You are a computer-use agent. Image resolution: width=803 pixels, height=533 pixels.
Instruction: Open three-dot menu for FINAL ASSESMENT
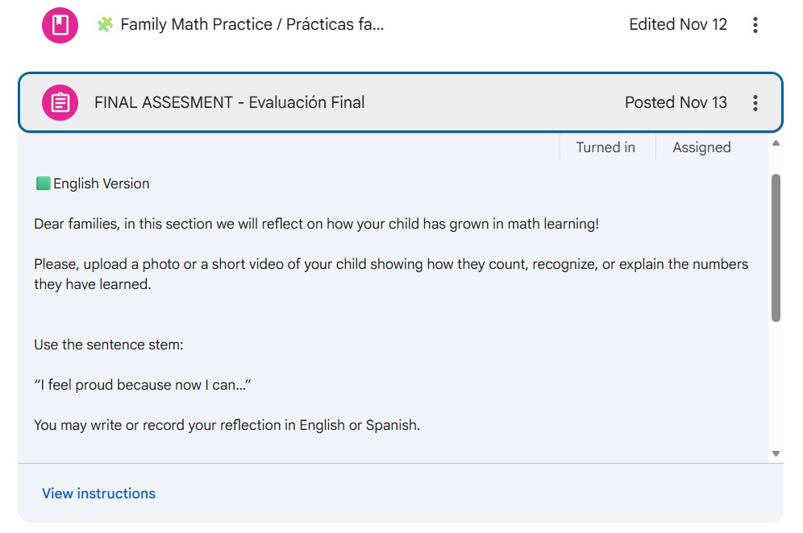click(755, 103)
